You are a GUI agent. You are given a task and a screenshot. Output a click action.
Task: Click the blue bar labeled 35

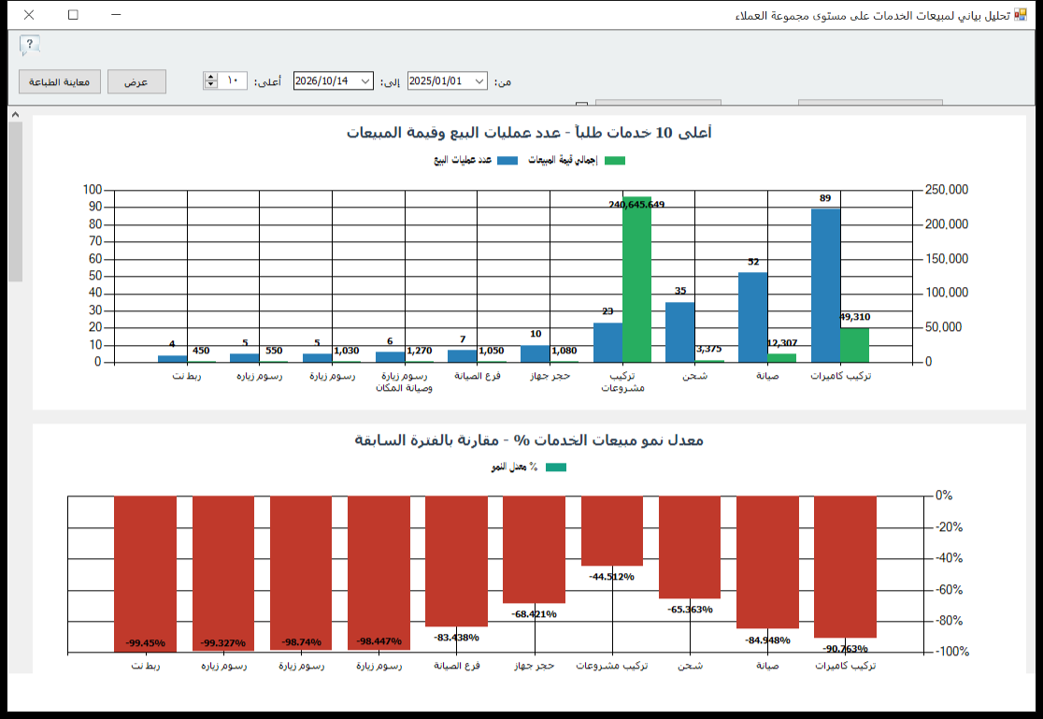tap(679, 332)
